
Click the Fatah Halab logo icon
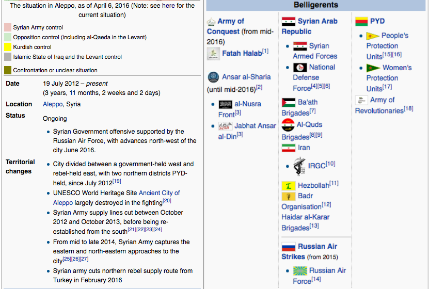[213, 53]
